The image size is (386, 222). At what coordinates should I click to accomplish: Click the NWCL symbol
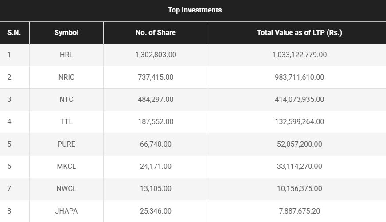(66, 188)
